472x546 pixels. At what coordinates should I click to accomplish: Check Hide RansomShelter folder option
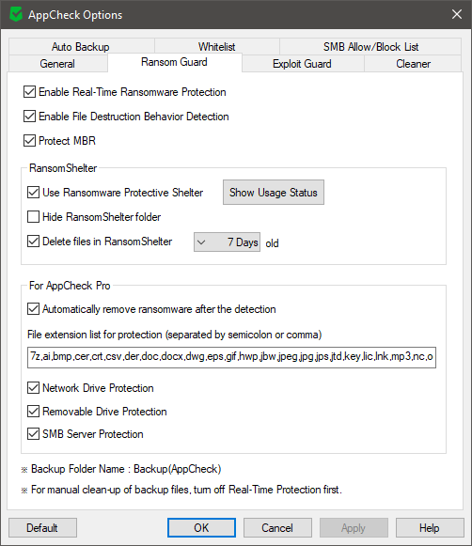pos(34,216)
